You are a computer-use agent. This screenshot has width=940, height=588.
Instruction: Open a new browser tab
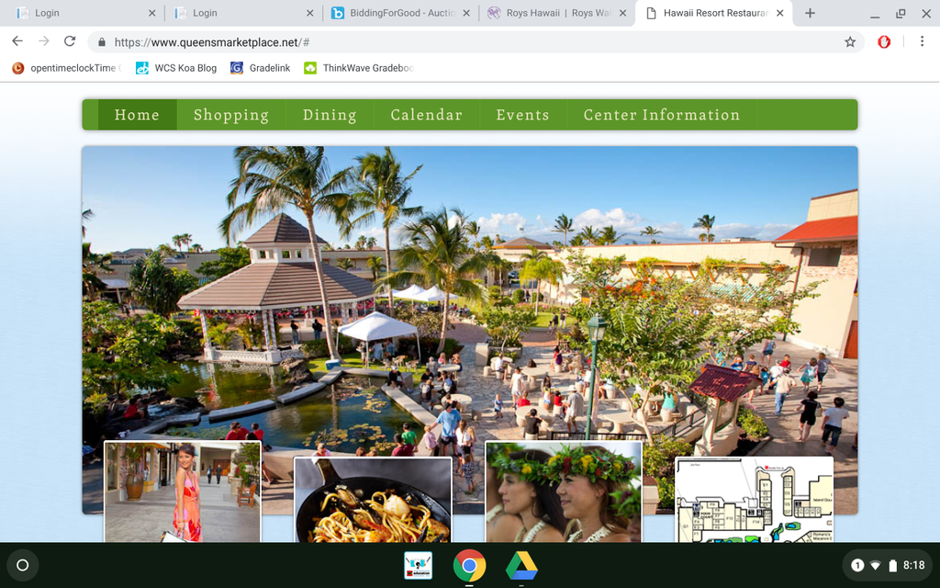tap(810, 13)
